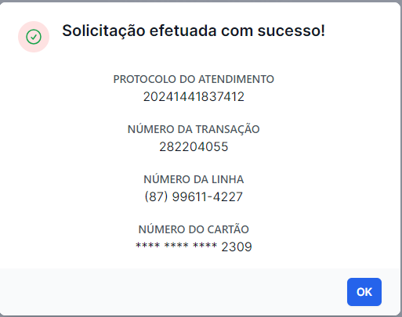The image size is (402, 317).
Task: Select the phone number (87) 99611-4227
Action: (194, 196)
